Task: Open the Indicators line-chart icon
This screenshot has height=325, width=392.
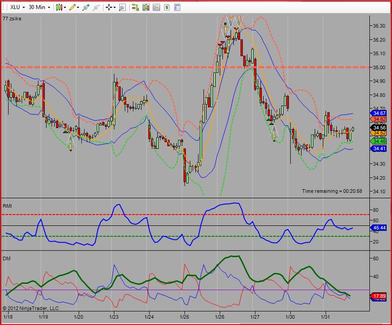Action: 156,7
